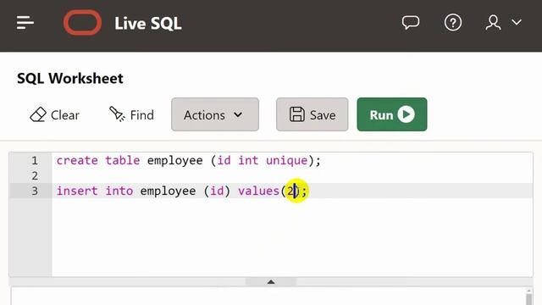The image size is (542, 305).
Task: Click 'create' keyword on line 1
Action: (x=77, y=160)
